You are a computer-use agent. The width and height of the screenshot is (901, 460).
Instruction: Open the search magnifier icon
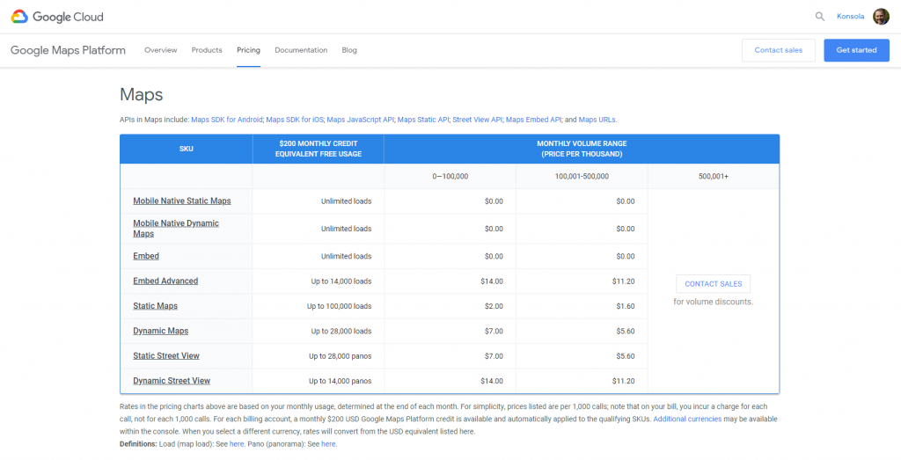[x=819, y=17]
